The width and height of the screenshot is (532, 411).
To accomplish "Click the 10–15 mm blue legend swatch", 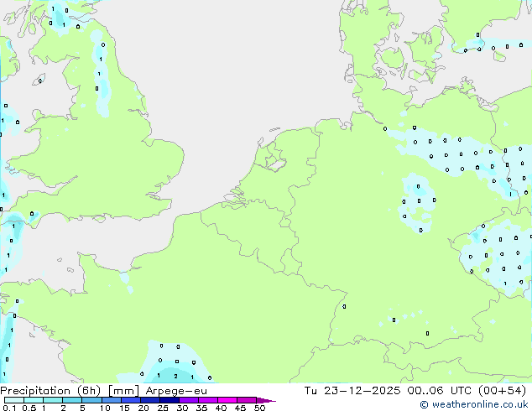I will click(111, 400).
